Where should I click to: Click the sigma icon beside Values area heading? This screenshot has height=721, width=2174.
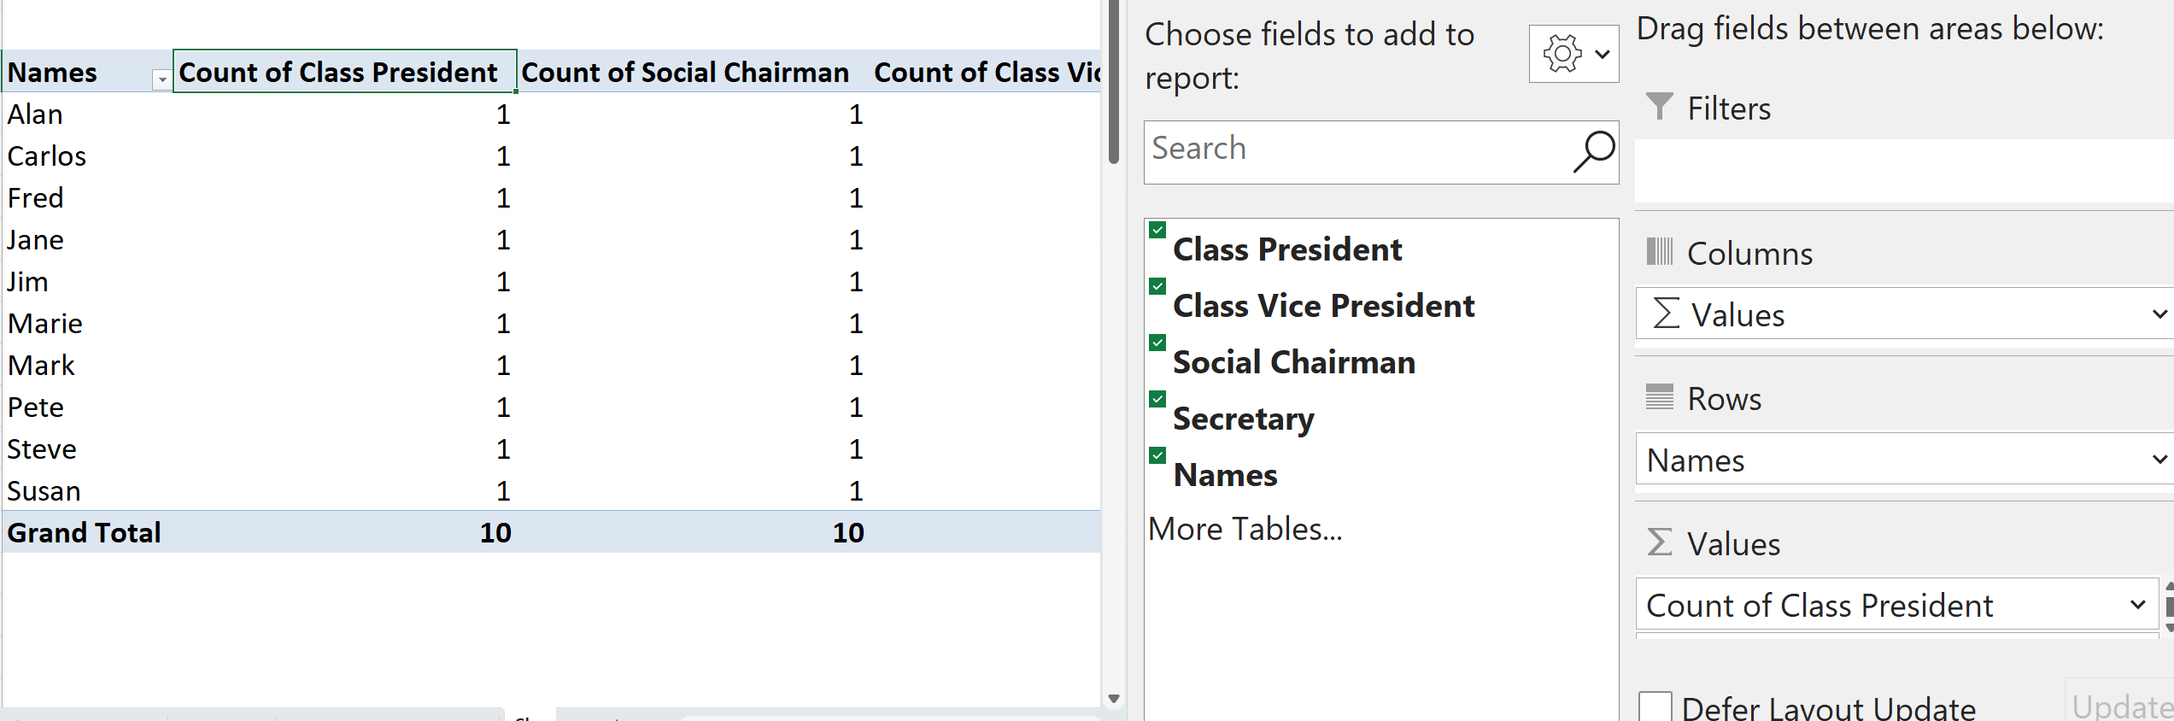tap(1659, 542)
